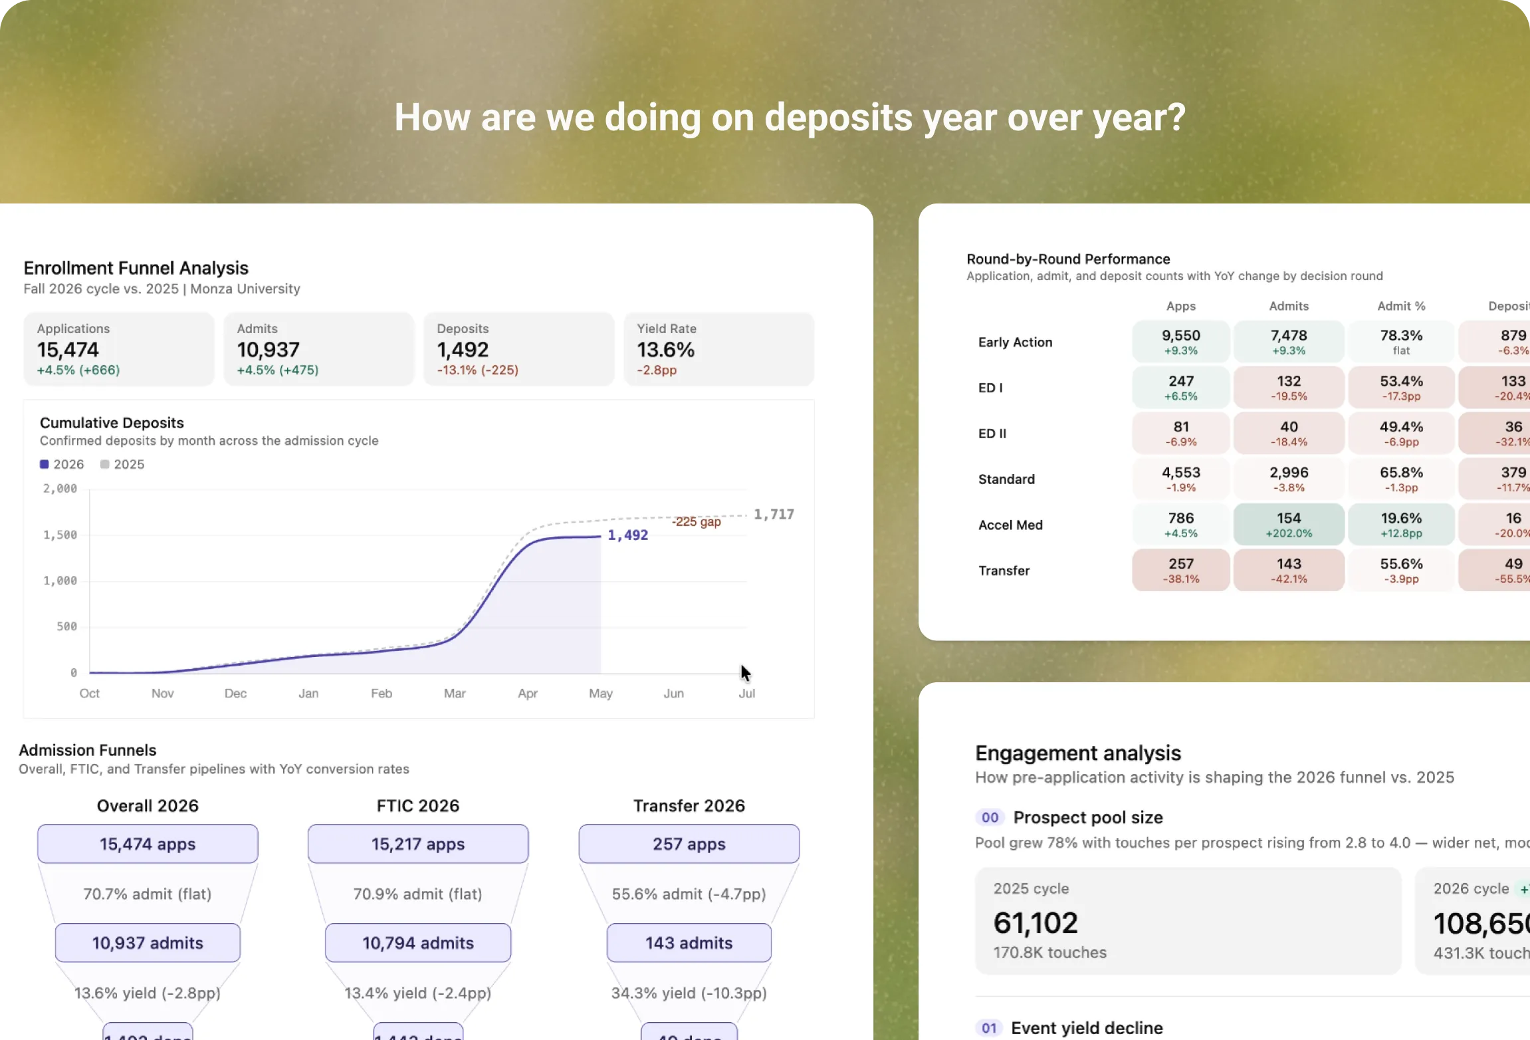This screenshot has height=1040, width=1530.
Task: Click the Event yield decline heading
Action: coord(1087,1028)
